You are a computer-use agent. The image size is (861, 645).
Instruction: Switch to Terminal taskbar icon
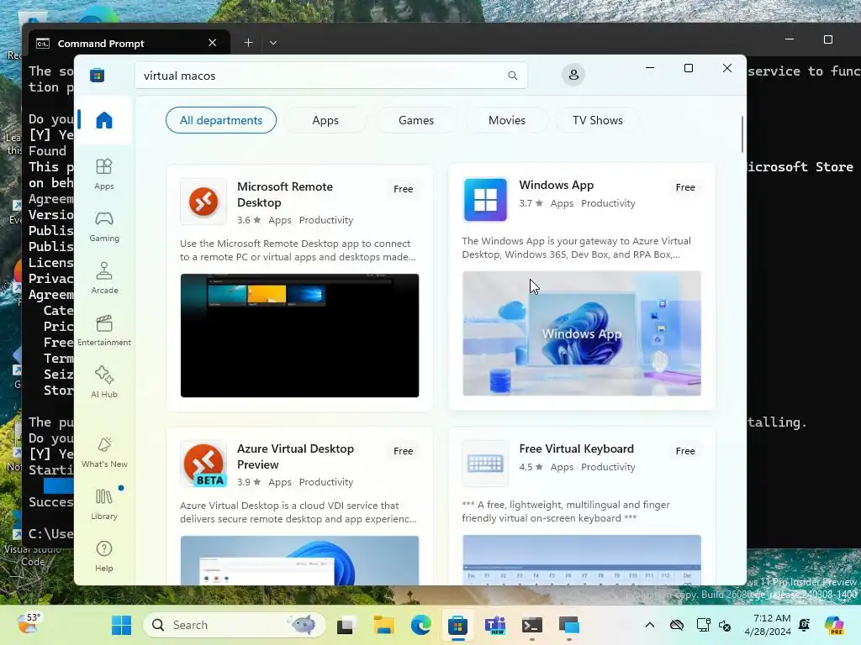[x=531, y=625]
